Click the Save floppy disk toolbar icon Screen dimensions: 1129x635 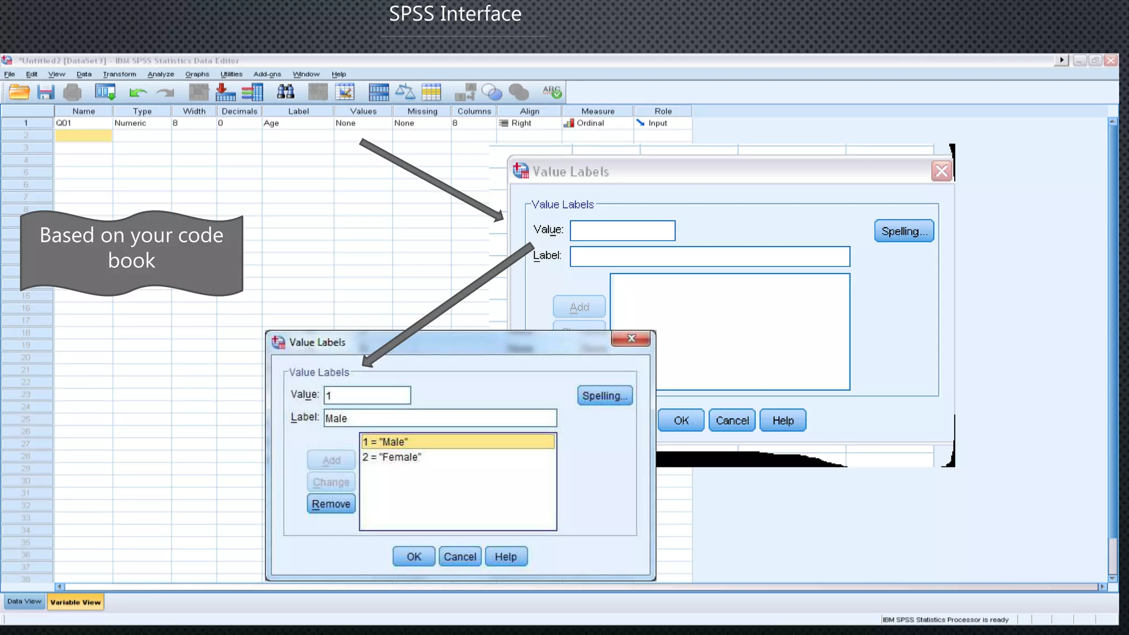[x=46, y=92]
